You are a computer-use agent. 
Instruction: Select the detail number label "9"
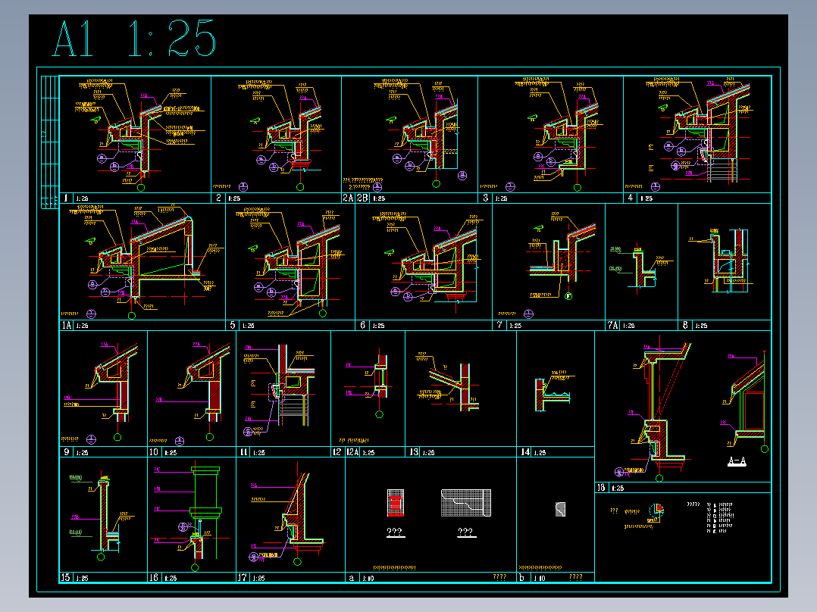point(66,452)
